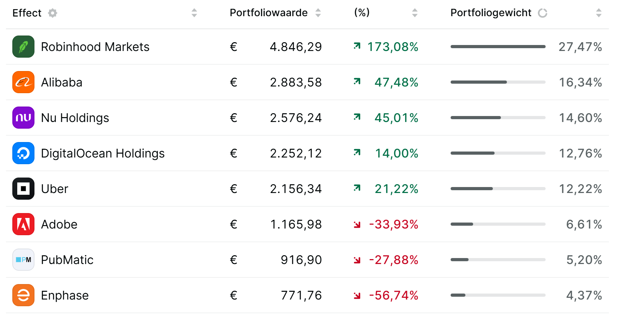Select the Portfoliogewicht column header
Image resolution: width=623 pixels, height=315 pixels.
click(491, 13)
